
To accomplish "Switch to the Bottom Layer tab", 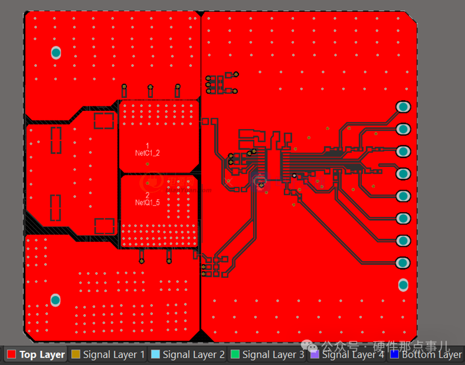I will (x=431, y=355).
